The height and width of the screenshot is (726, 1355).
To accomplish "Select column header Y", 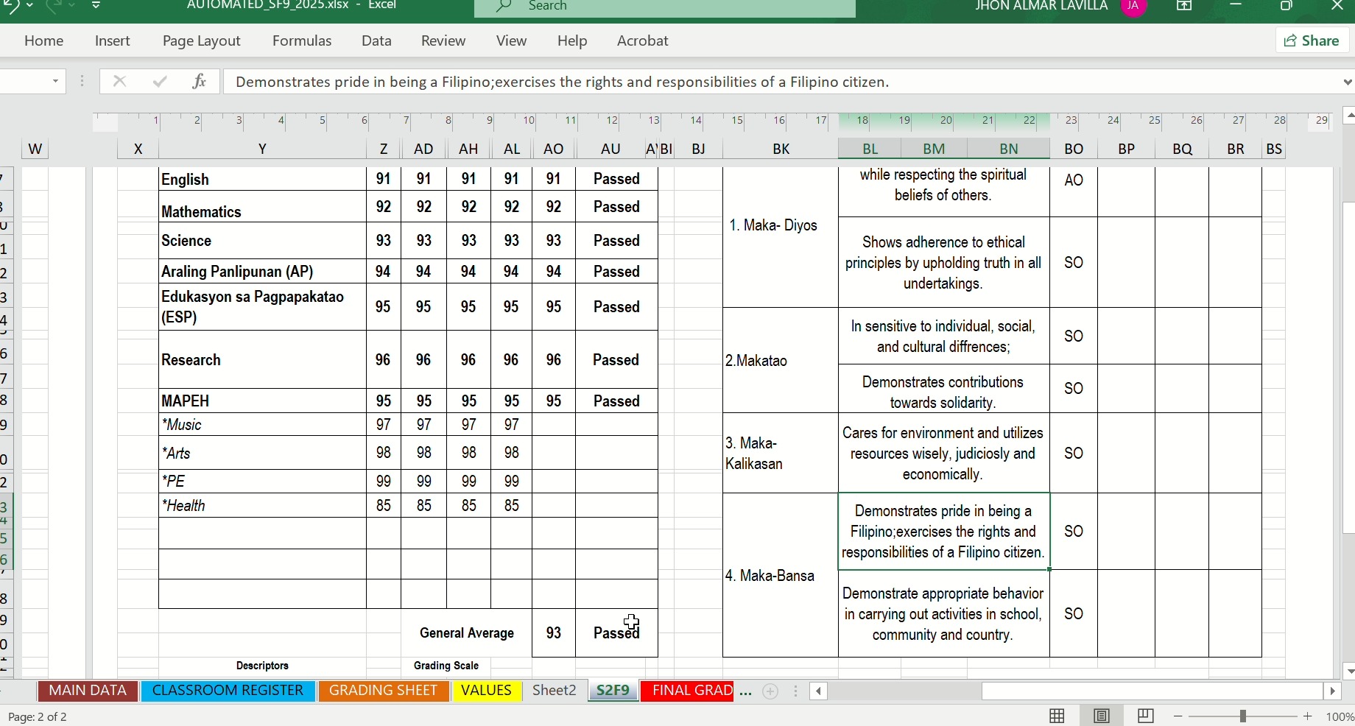I will pos(262,149).
